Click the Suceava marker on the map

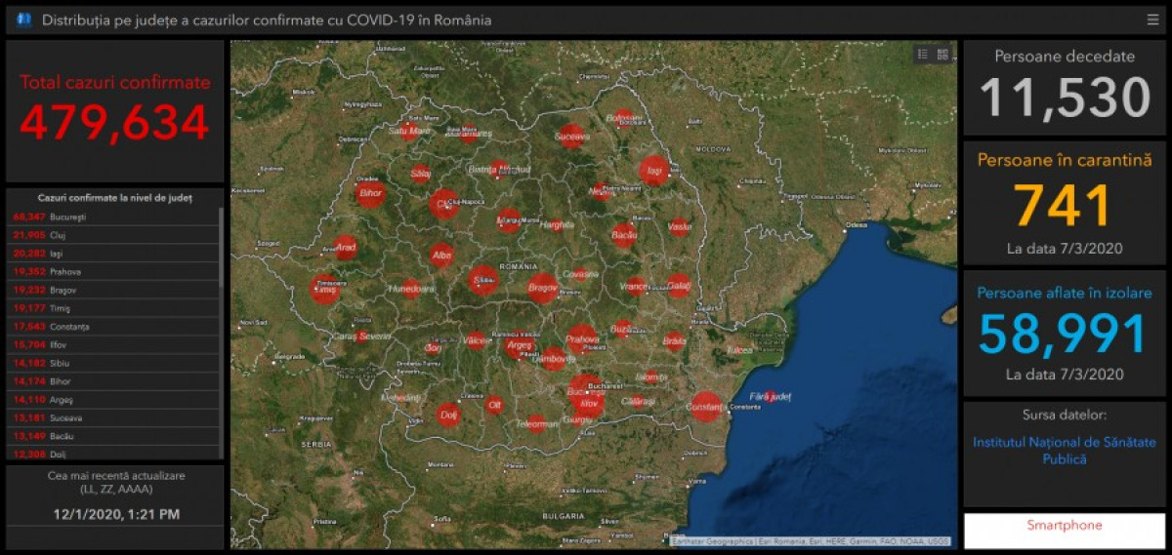click(x=571, y=137)
